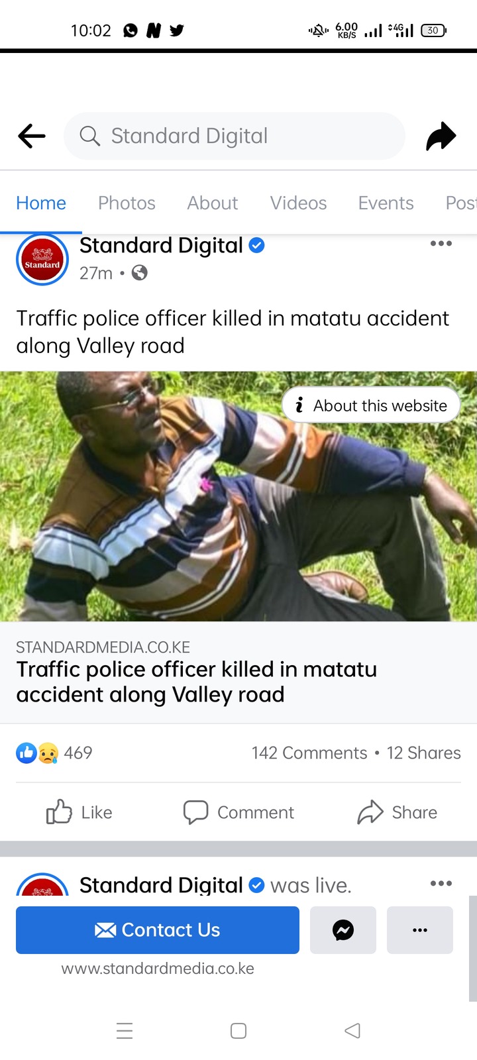Screen dimensions: 477x1060
Task: Tap the Standard Digital search field
Action: click(235, 136)
